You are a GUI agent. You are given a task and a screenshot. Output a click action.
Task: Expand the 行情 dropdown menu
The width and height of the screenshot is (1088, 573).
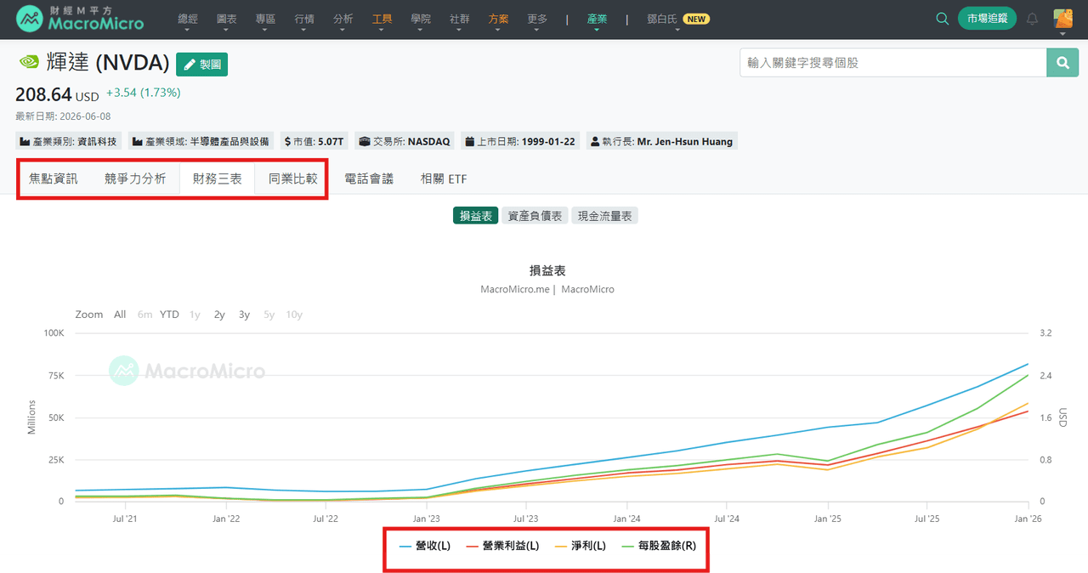pyautogui.click(x=304, y=19)
